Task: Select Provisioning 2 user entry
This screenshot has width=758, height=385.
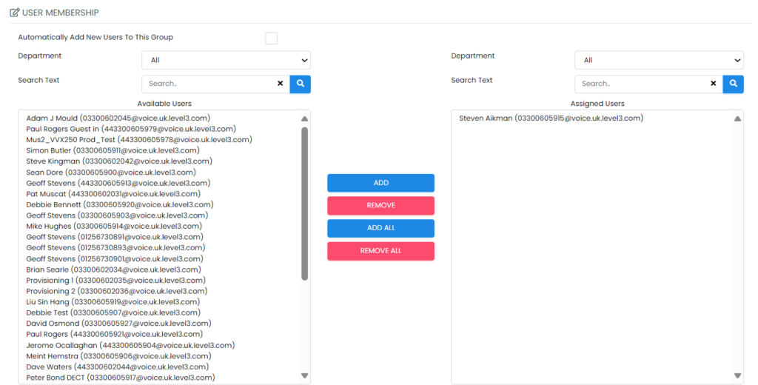Action: 117,291
